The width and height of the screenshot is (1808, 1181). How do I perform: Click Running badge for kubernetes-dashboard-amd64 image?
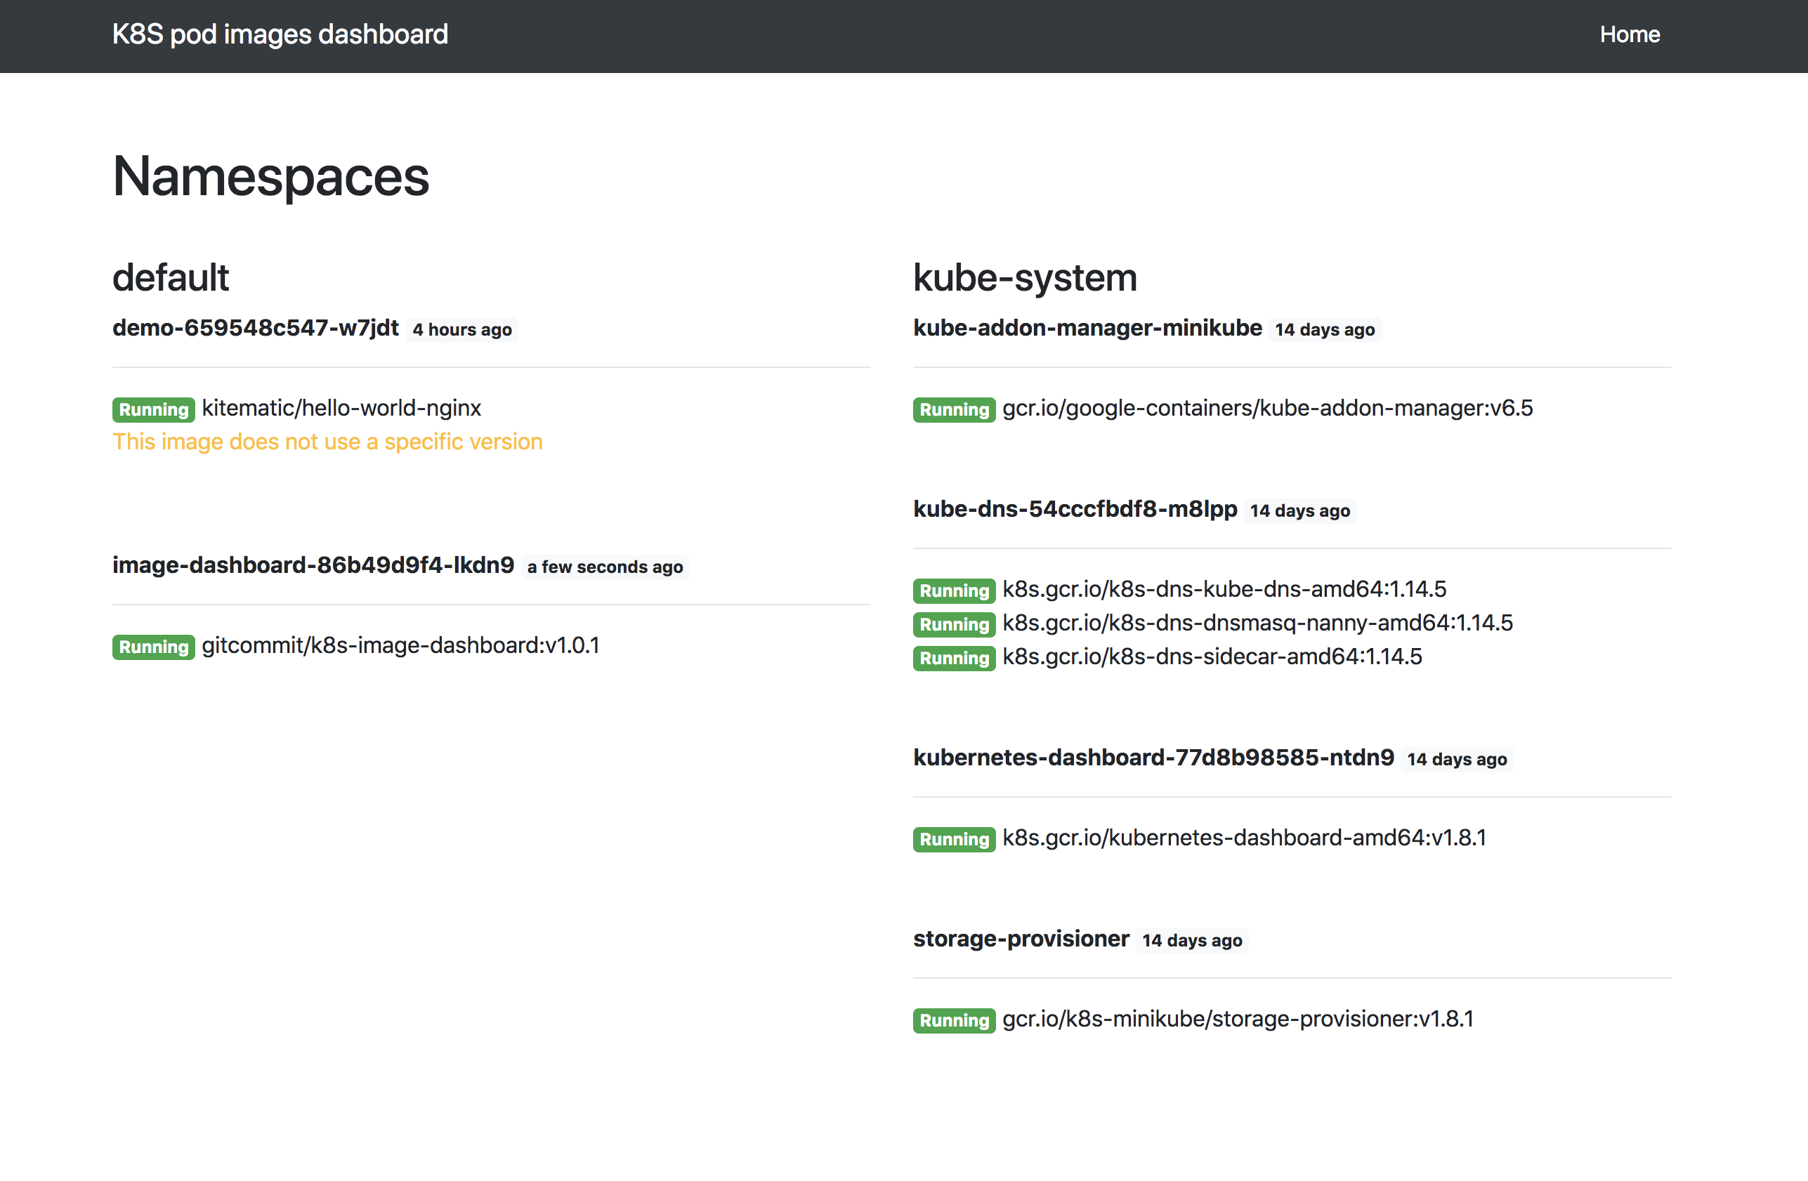(953, 838)
